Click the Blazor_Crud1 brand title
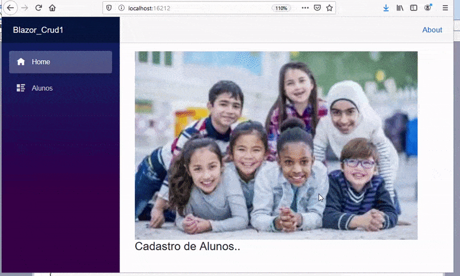 pyautogui.click(x=38, y=30)
